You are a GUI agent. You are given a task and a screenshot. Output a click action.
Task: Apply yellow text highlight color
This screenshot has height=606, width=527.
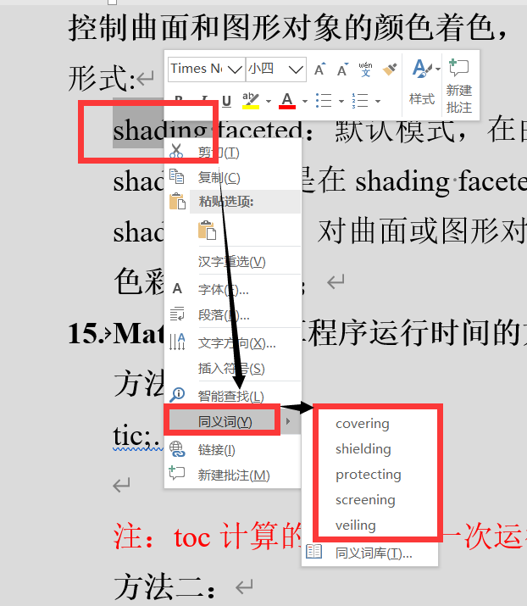click(250, 101)
